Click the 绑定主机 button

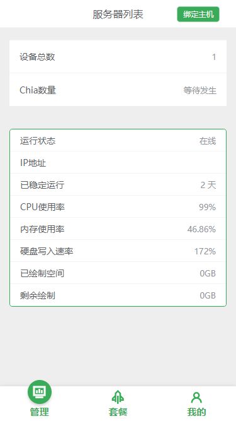click(x=198, y=15)
